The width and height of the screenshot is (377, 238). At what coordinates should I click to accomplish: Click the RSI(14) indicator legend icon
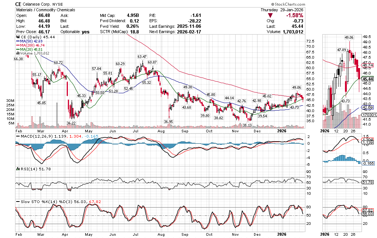click(x=17, y=170)
